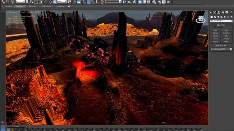Open the Material Editor
Image resolution: width=234 pixels, height=131 pixels.
point(154,2)
